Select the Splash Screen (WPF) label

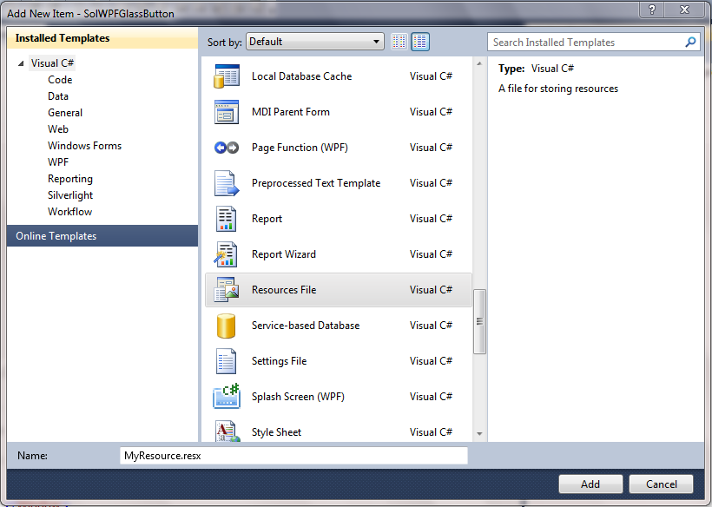298,396
